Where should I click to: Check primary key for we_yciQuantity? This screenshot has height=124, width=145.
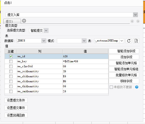(x=11, y=71)
